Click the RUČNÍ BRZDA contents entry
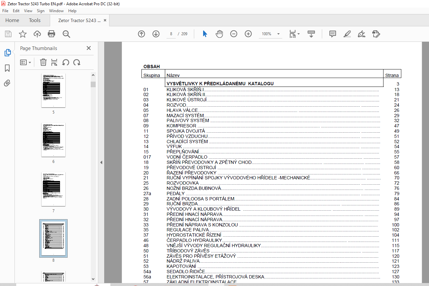This screenshot has height=286, width=429. pyautogui.click(x=182, y=204)
